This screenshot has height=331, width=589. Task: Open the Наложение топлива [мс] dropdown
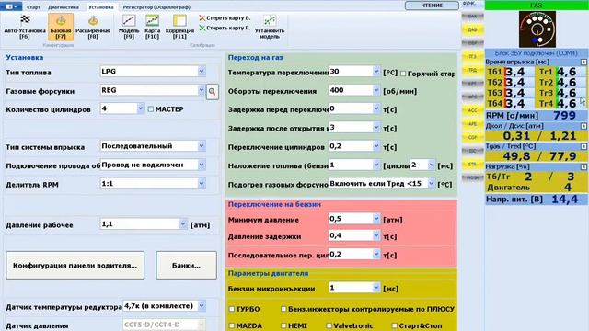tap(432, 165)
